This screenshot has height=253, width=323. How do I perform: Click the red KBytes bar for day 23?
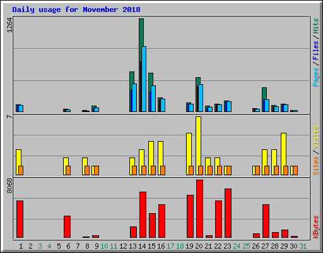coord(228,213)
